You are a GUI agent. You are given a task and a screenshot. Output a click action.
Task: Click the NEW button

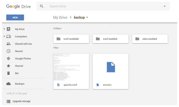pyautogui.click(x=15, y=18)
